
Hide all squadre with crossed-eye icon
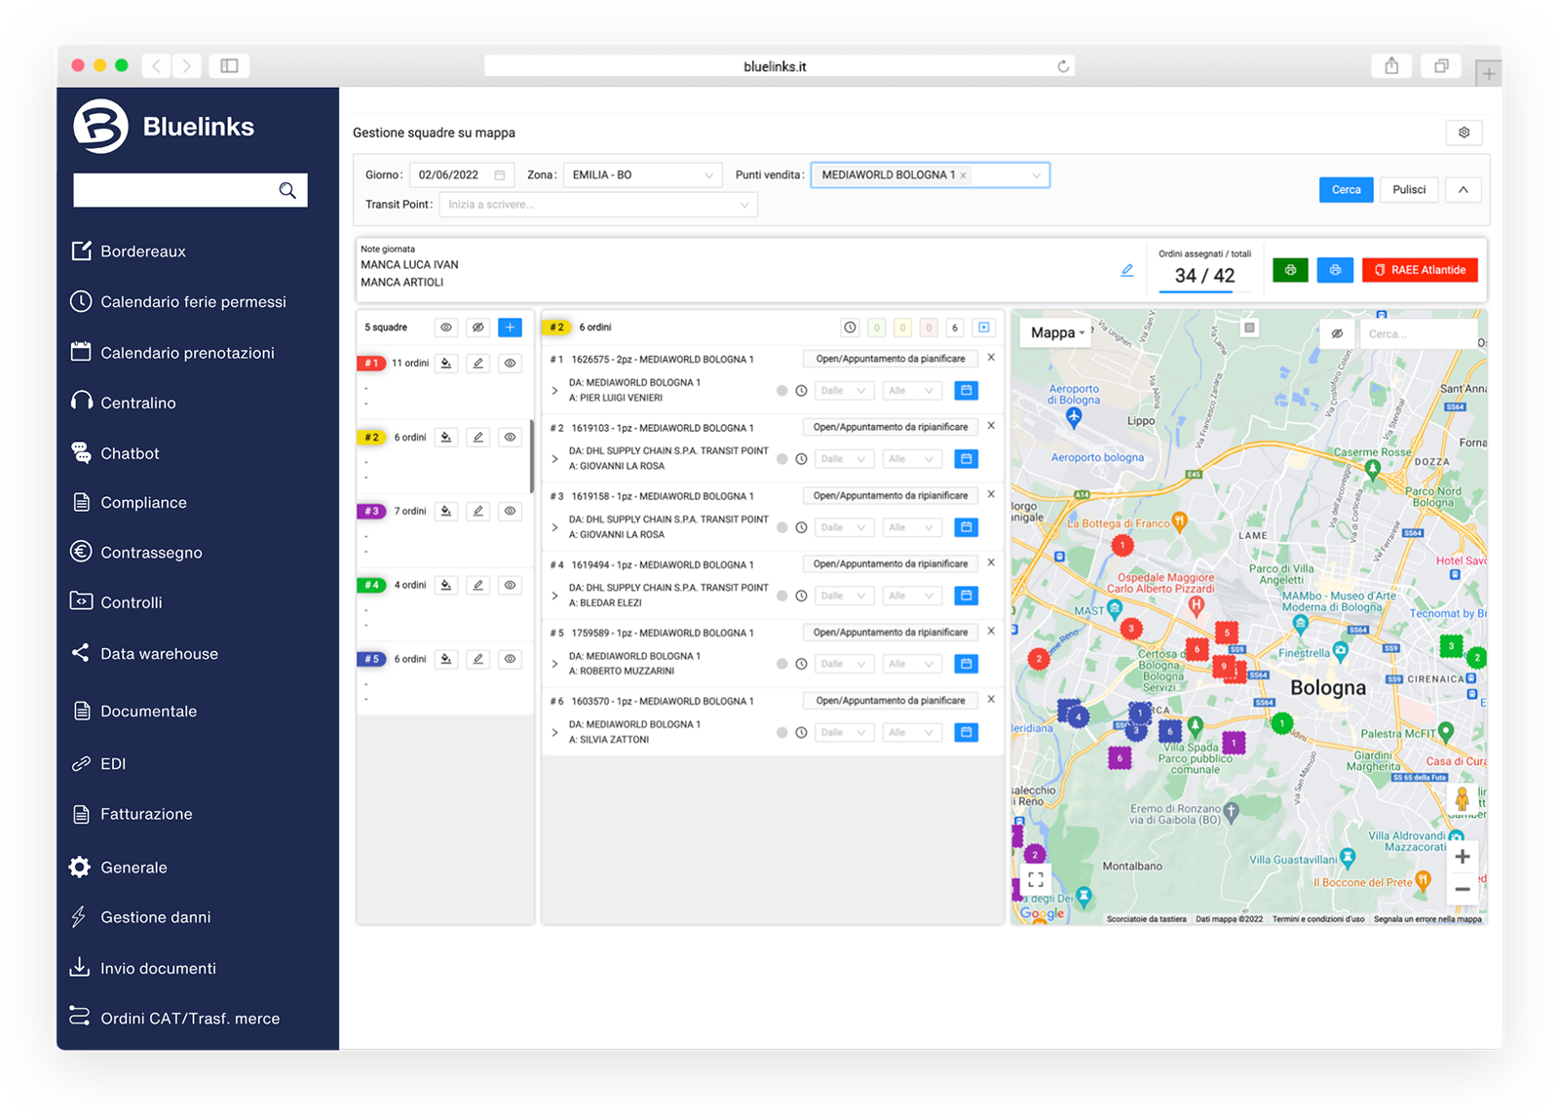click(478, 328)
